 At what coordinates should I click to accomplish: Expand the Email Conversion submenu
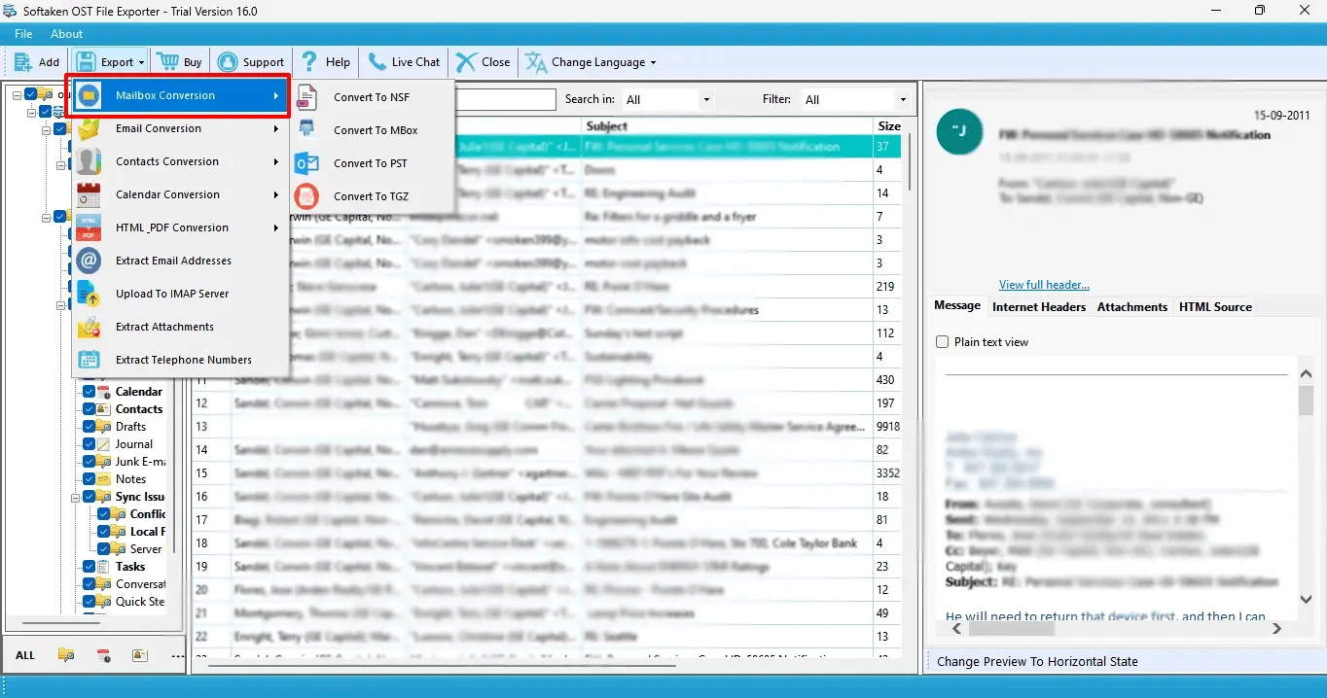pyautogui.click(x=181, y=128)
